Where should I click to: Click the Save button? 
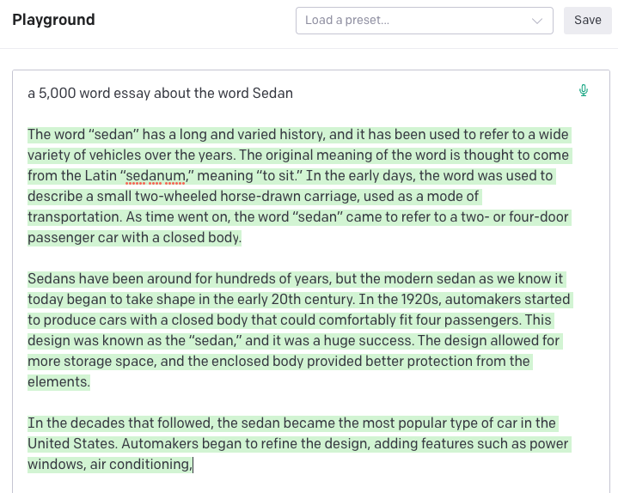point(587,21)
